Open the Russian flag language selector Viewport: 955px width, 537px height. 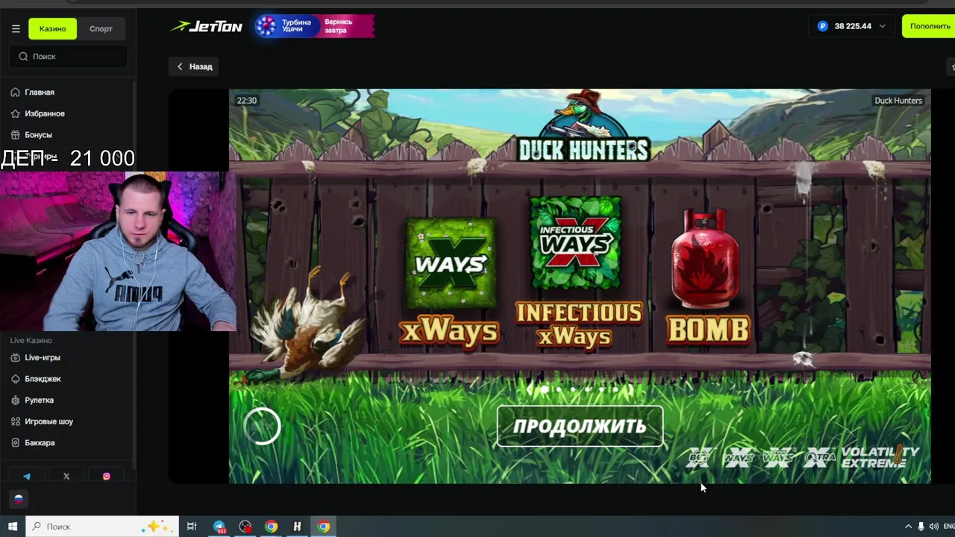[19, 500]
